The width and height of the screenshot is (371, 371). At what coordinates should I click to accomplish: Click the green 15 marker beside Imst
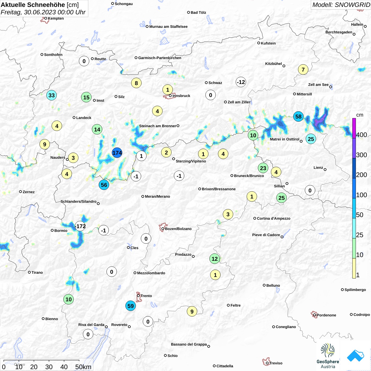click(x=86, y=97)
